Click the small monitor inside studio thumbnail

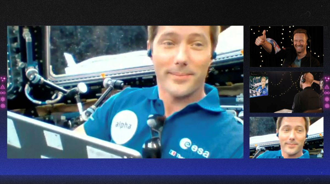(259, 86)
